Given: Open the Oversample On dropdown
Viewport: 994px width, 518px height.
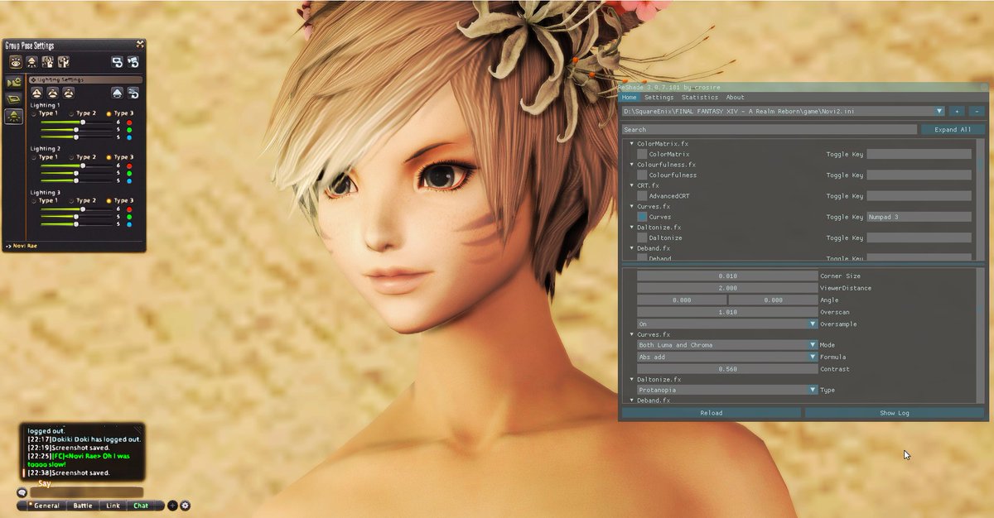Looking at the screenshot, I should tap(727, 324).
